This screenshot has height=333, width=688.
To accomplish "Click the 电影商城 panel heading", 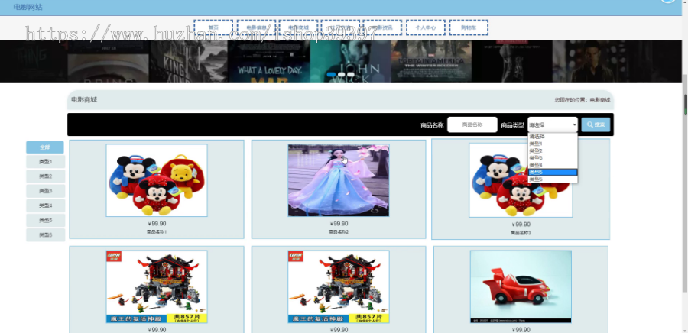I will [84, 100].
